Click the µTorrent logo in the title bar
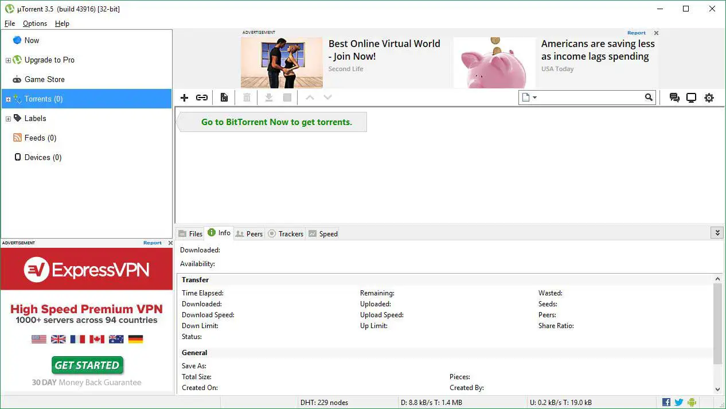Image resolution: width=726 pixels, height=409 pixels. [x=9, y=9]
